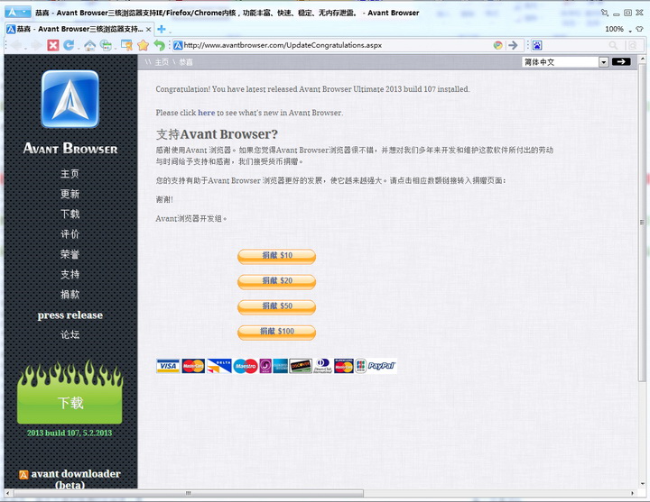Click the Avant site icon in address bar
650x502 pixels.
click(178, 45)
